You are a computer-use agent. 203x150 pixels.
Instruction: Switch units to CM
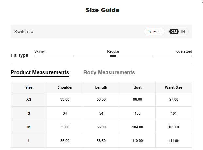pos(174,32)
